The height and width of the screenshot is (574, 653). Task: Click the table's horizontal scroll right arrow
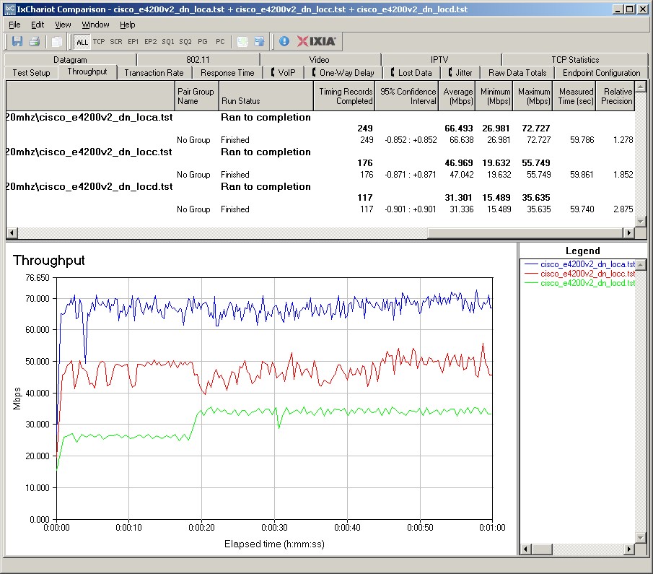[629, 232]
